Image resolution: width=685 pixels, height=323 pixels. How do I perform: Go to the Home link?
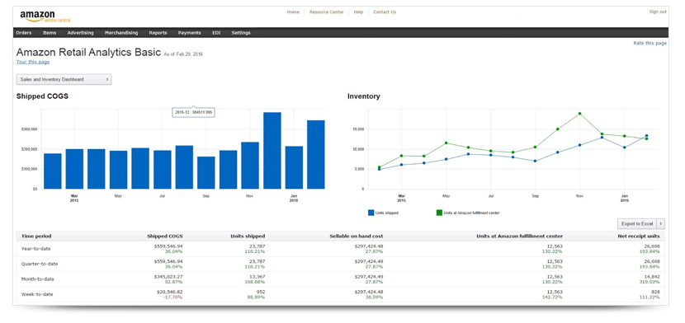293,12
